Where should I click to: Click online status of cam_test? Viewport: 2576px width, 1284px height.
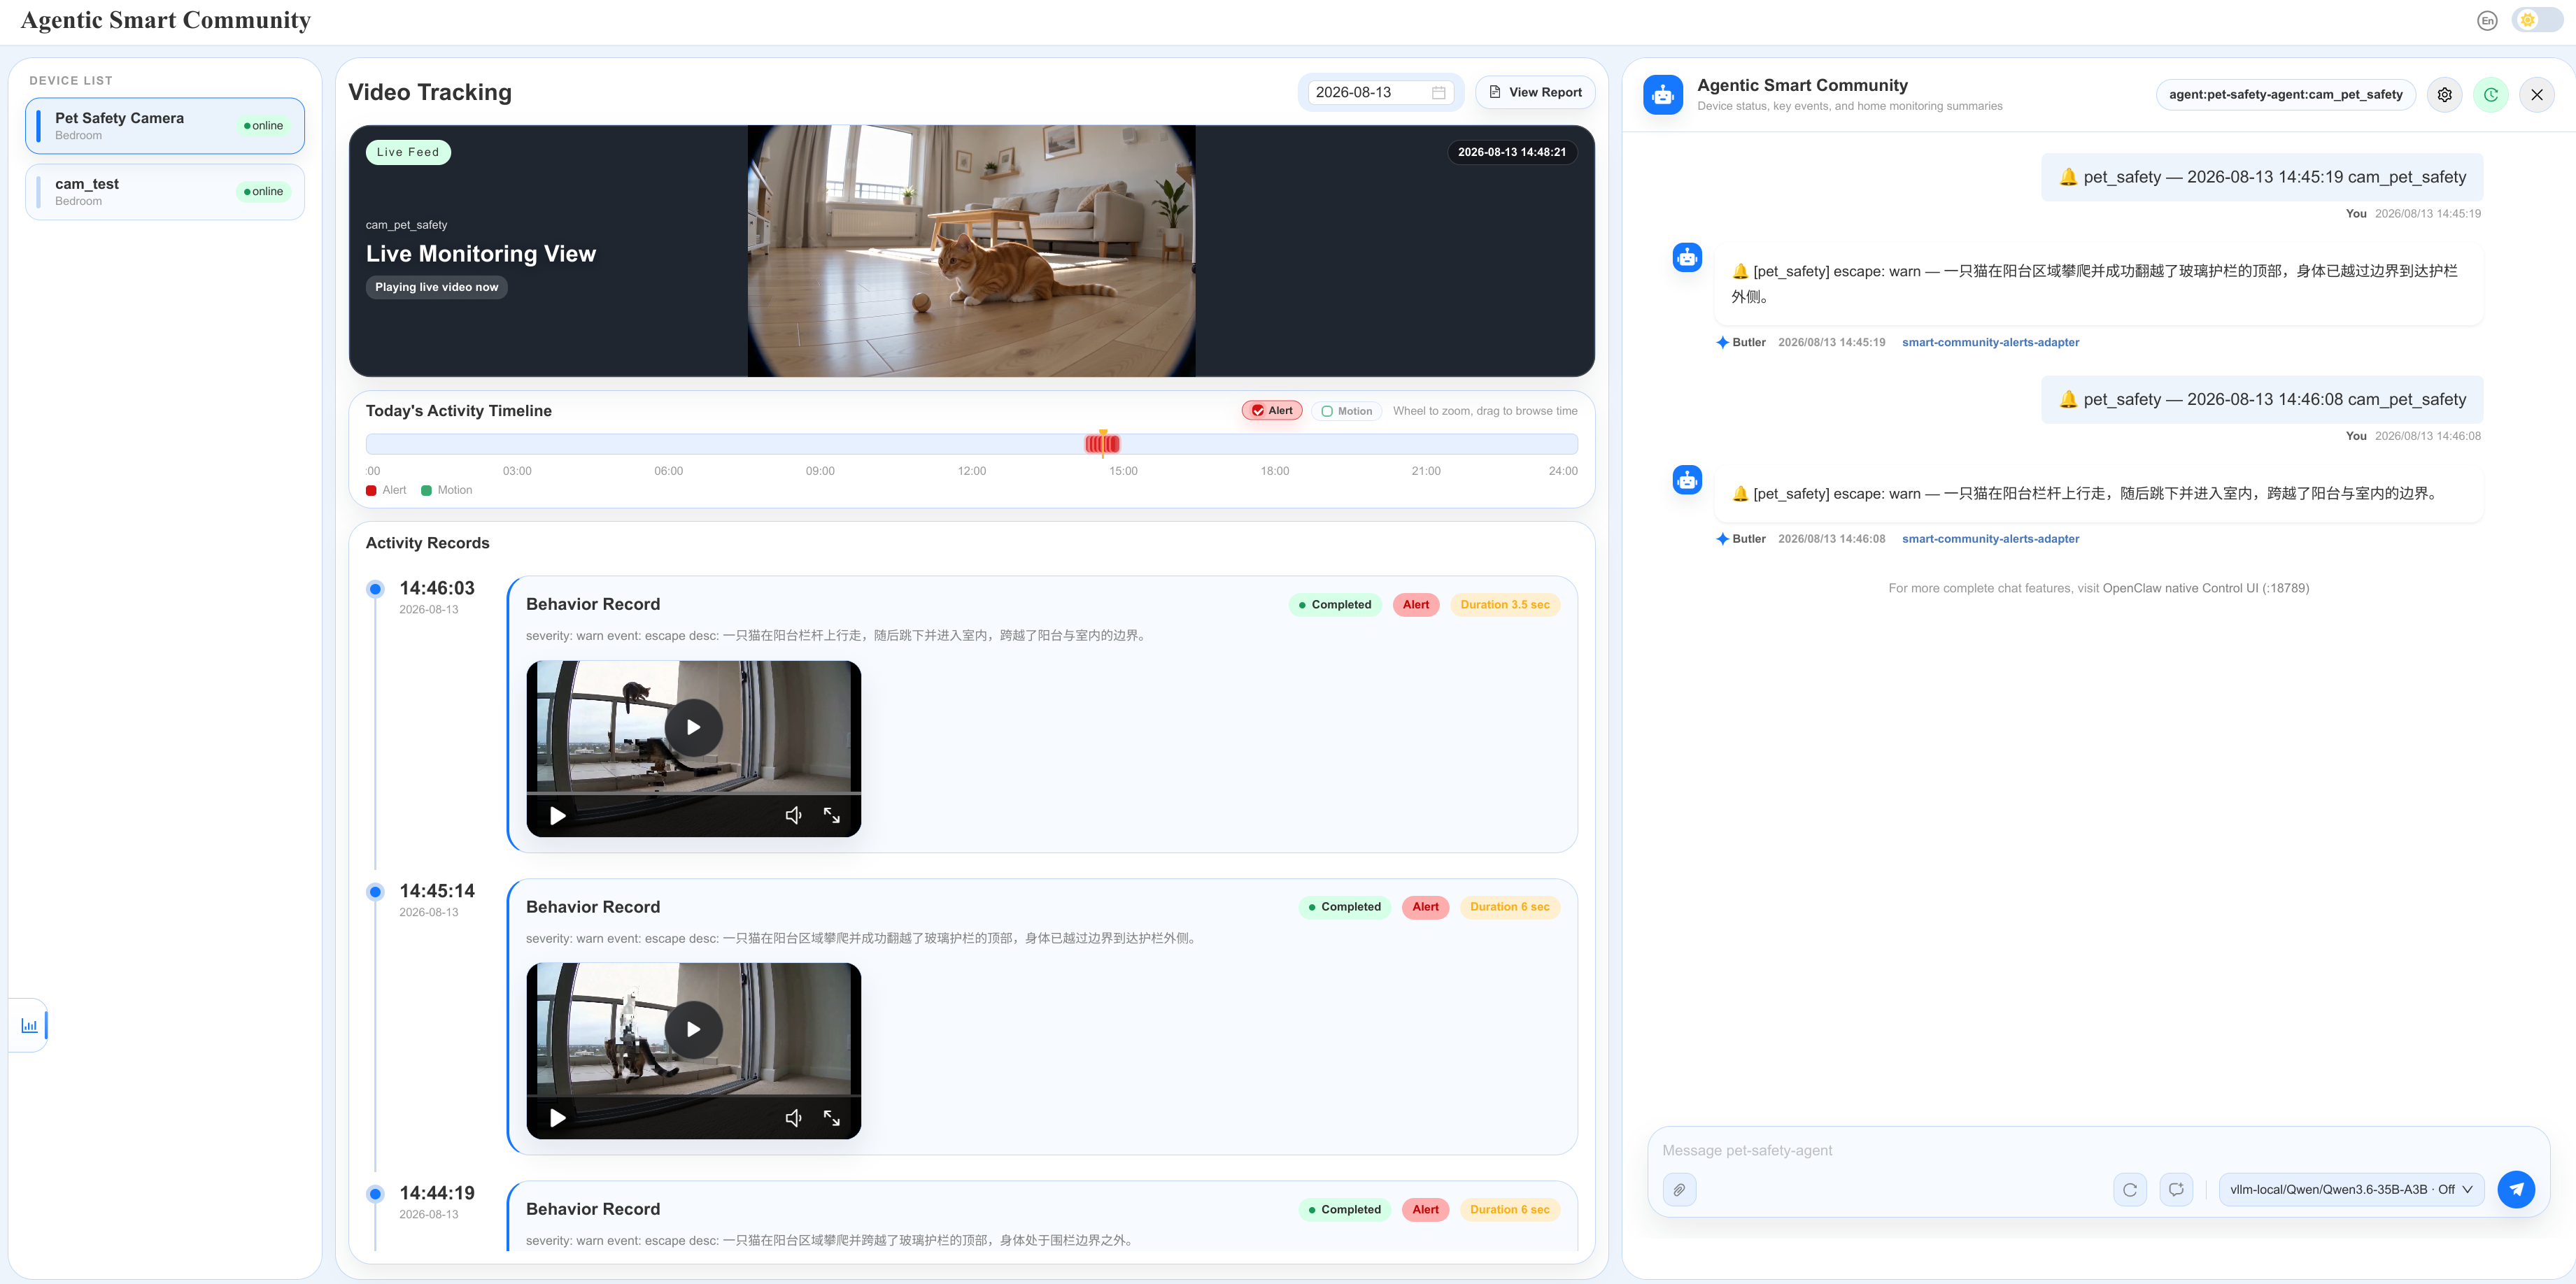264,192
